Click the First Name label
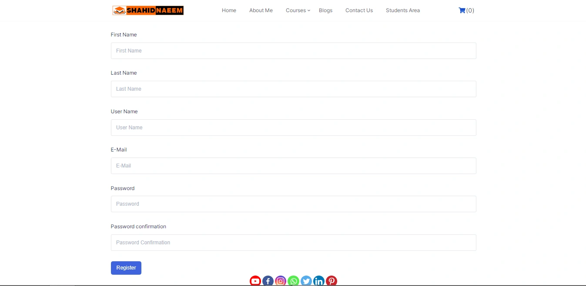Screen dimensions: 586x286 (124, 35)
